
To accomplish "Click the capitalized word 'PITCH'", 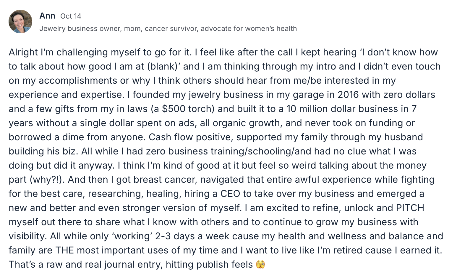I will tap(410, 208).
